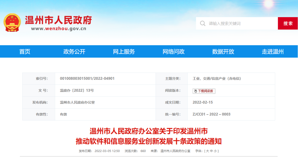Screen dimensions: 298x157
Task: Click publish date 2022-03-05 12:50
Action: pos(107,151)
